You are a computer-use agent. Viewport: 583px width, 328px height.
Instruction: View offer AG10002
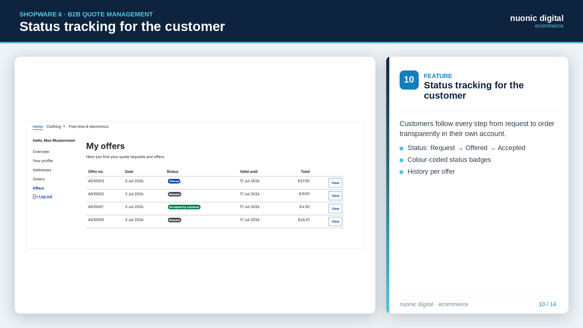coord(335,196)
